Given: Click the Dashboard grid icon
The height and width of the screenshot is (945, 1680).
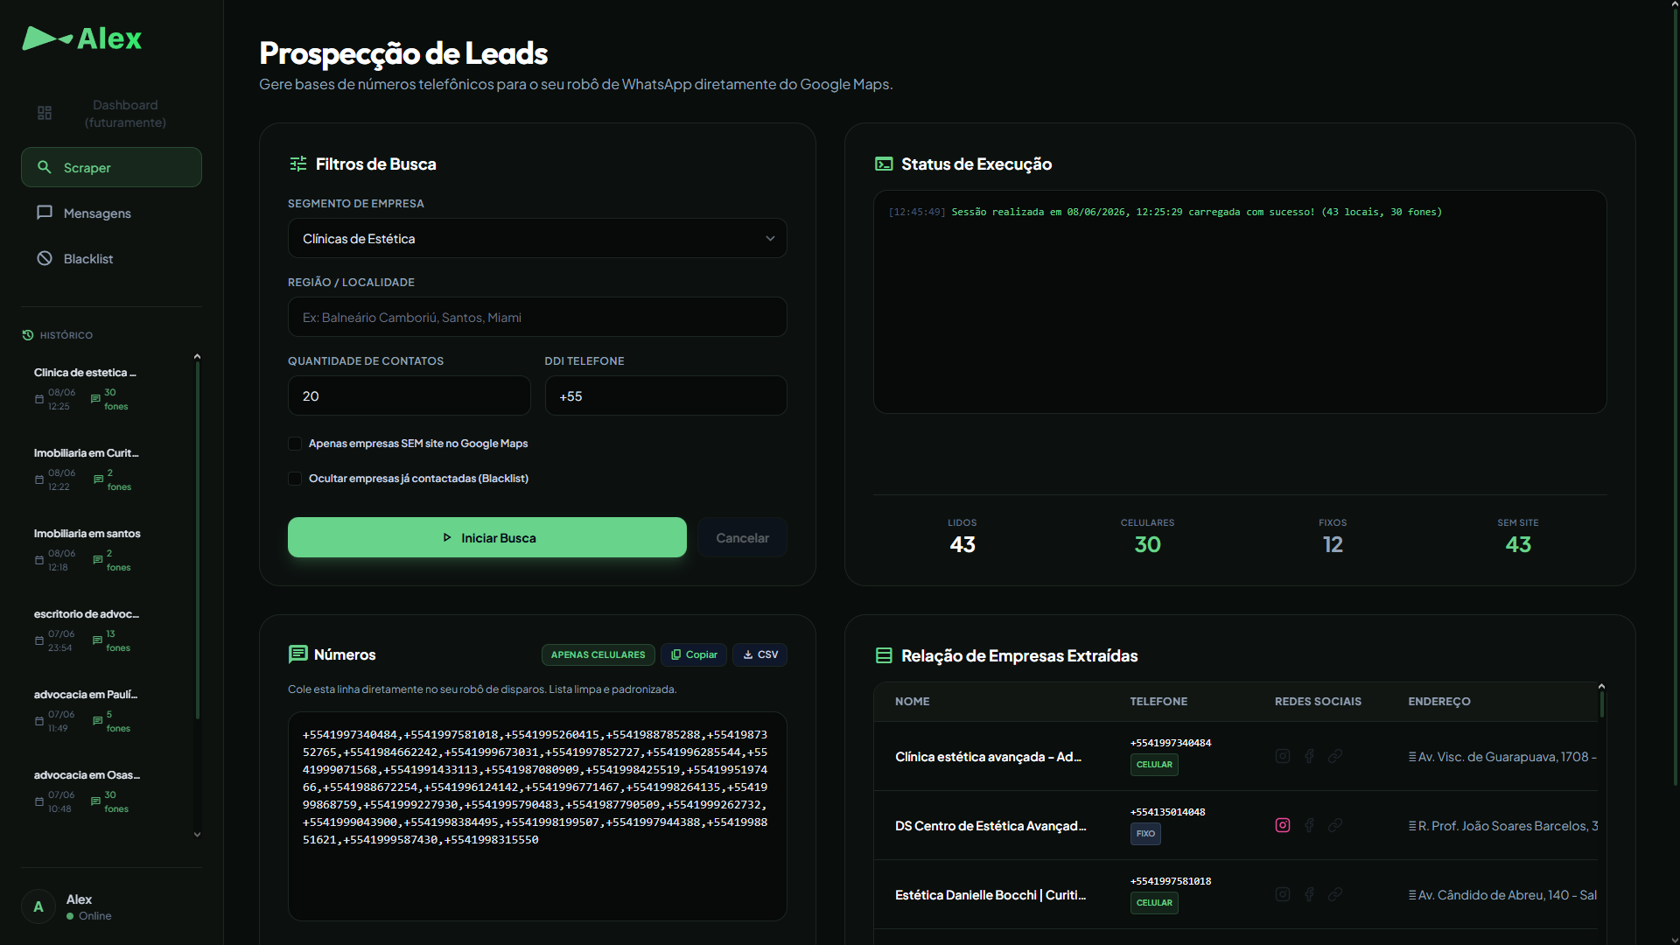Looking at the screenshot, I should pyautogui.click(x=45, y=113).
